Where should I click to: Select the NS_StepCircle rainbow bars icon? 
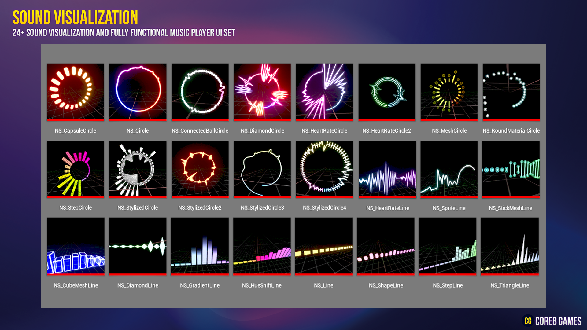(x=75, y=169)
